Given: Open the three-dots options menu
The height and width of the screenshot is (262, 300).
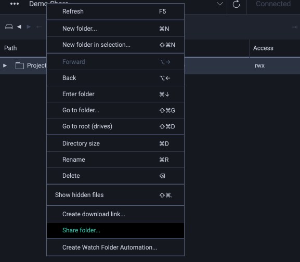Looking at the screenshot, I should (x=15, y=4).
